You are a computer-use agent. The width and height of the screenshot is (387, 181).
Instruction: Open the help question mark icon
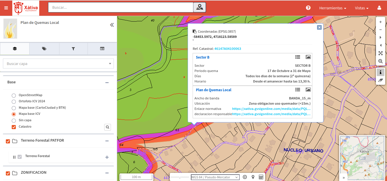coord(308,8)
